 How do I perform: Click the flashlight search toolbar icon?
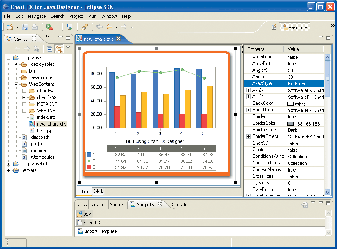click(85, 27)
